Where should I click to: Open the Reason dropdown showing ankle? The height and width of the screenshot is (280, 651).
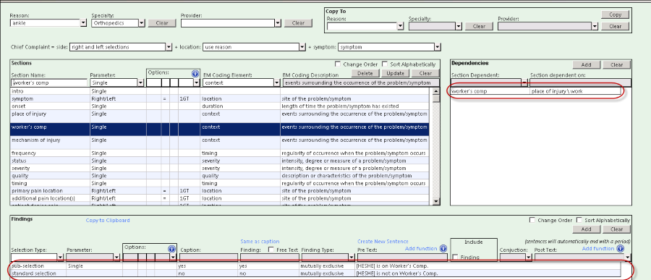coord(83,23)
